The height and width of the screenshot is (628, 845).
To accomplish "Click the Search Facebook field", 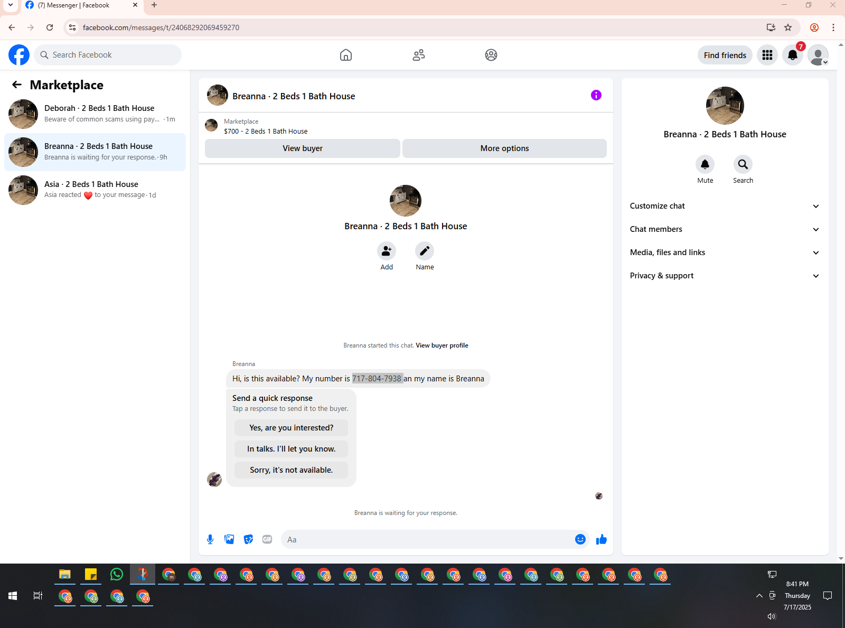I will (108, 55).
